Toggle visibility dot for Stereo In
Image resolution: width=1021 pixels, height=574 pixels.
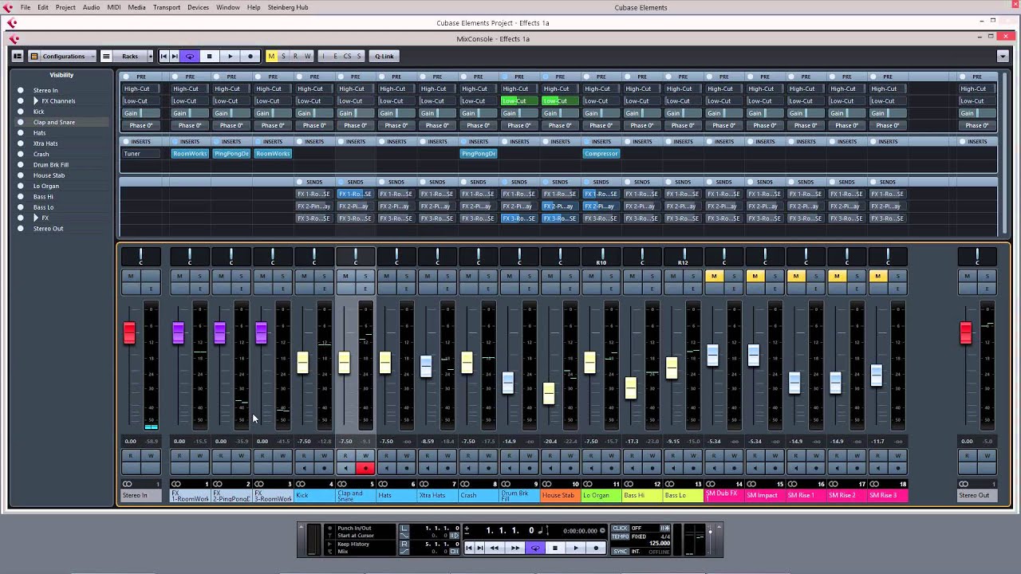point(21,90)
